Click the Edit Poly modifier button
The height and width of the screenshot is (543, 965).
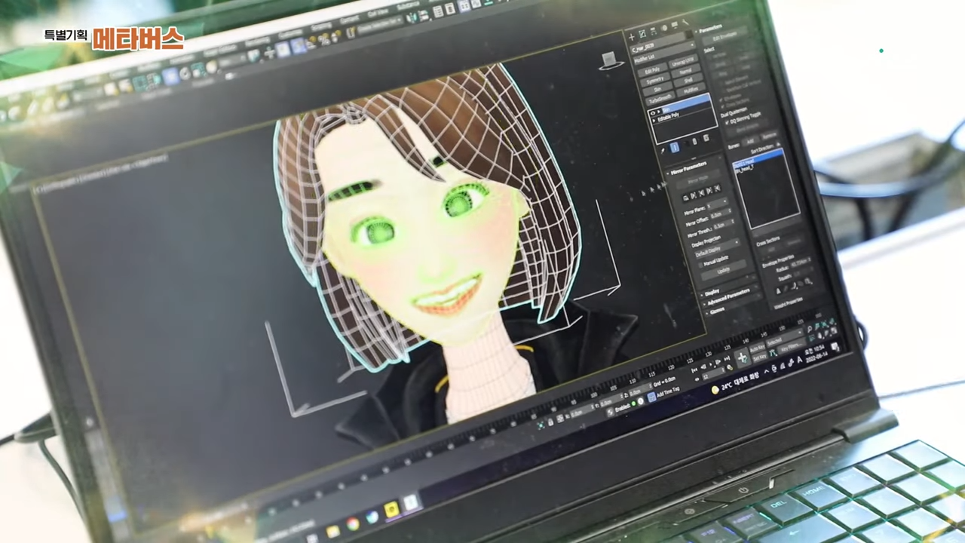pos(651,70)
